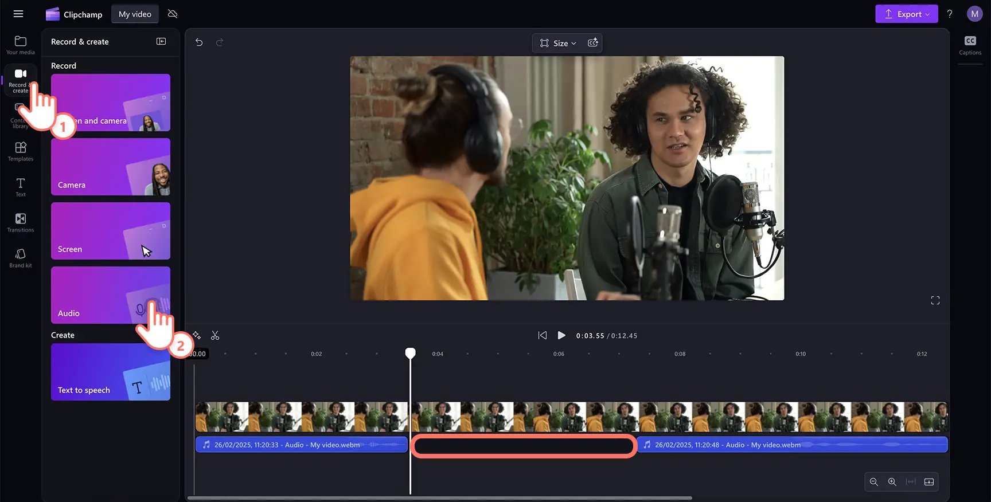Toggle the hamburger navigation menu
991x502 pixels.
[18, 14]
